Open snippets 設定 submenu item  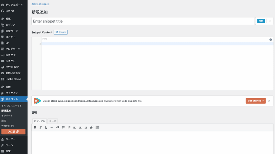(x=4, y=121)
